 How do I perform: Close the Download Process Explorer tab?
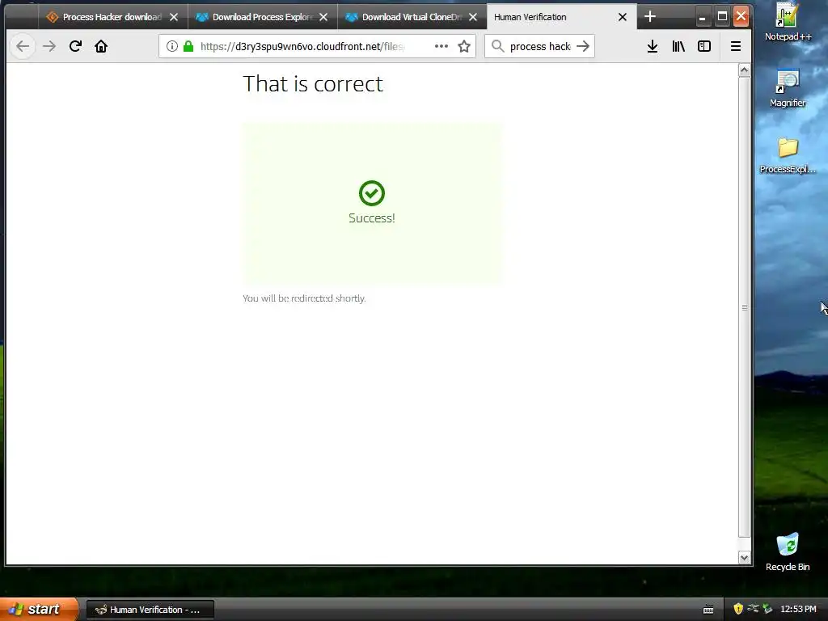(323, 17)
